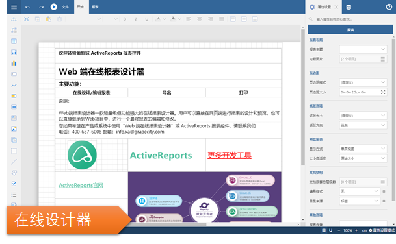Switch to the data binding panel tab
This screenshot has height=244, width=396.
tap(349, 7)
